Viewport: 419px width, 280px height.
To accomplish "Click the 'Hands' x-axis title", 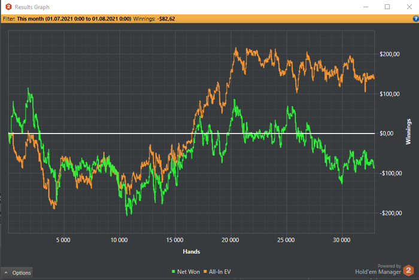I will point(192,251).
